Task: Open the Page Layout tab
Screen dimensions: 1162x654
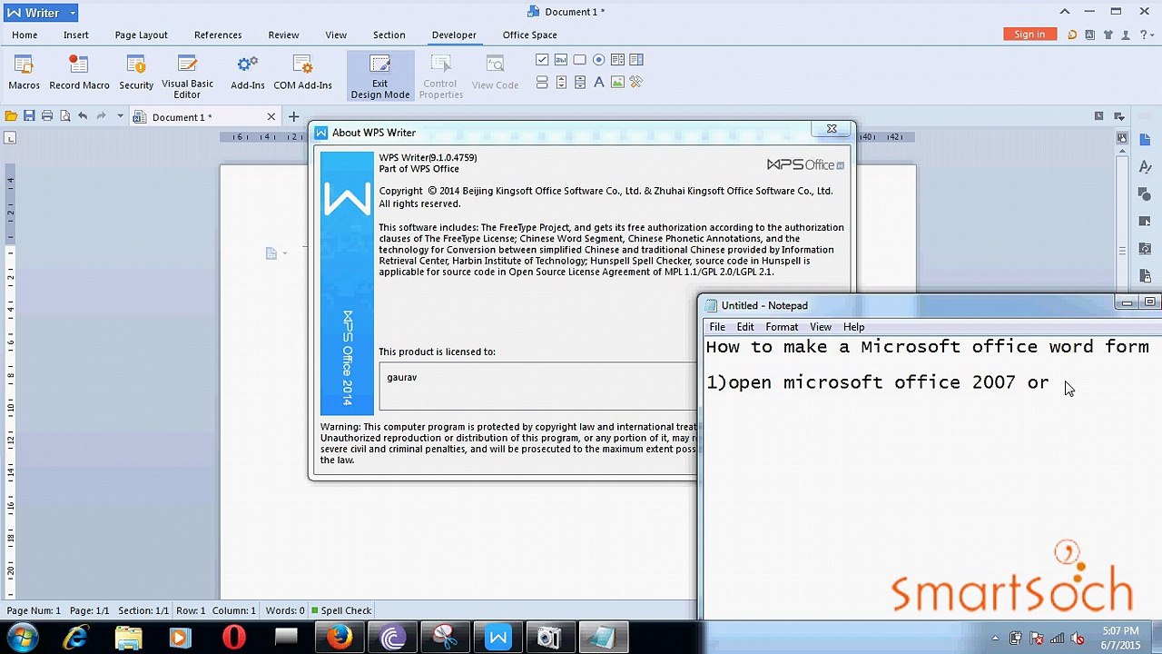Action: (141, 35)
